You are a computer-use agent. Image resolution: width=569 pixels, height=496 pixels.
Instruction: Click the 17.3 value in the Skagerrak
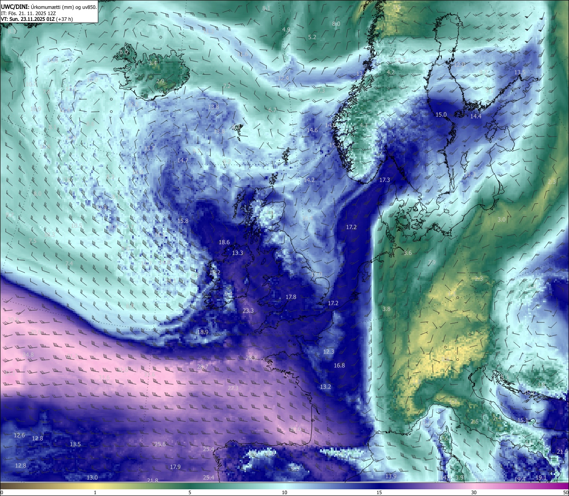(x=385, y=180)
